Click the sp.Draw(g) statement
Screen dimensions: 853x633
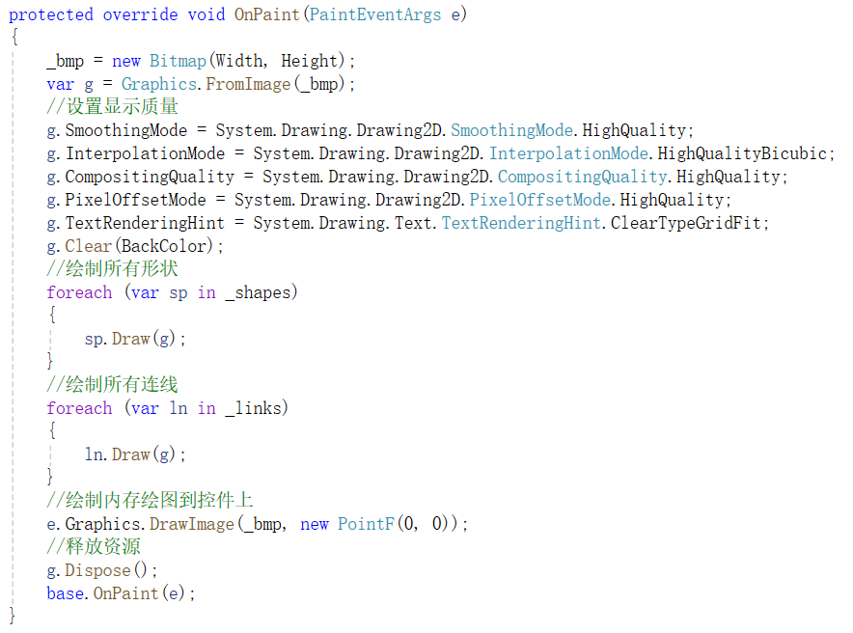(135, 339)
